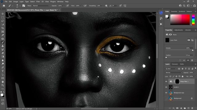Click the Share icon at top right
The width and height of the screenshot is (197, 110).
195,6
